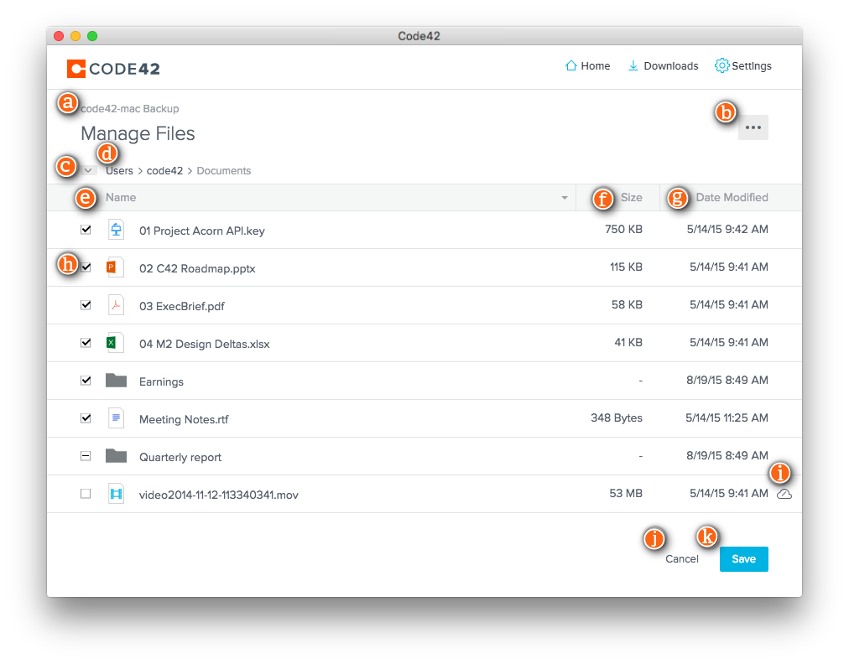Navigate to code42 in breadcrumb
Screen dimensions: 849x664
(164, 170)
